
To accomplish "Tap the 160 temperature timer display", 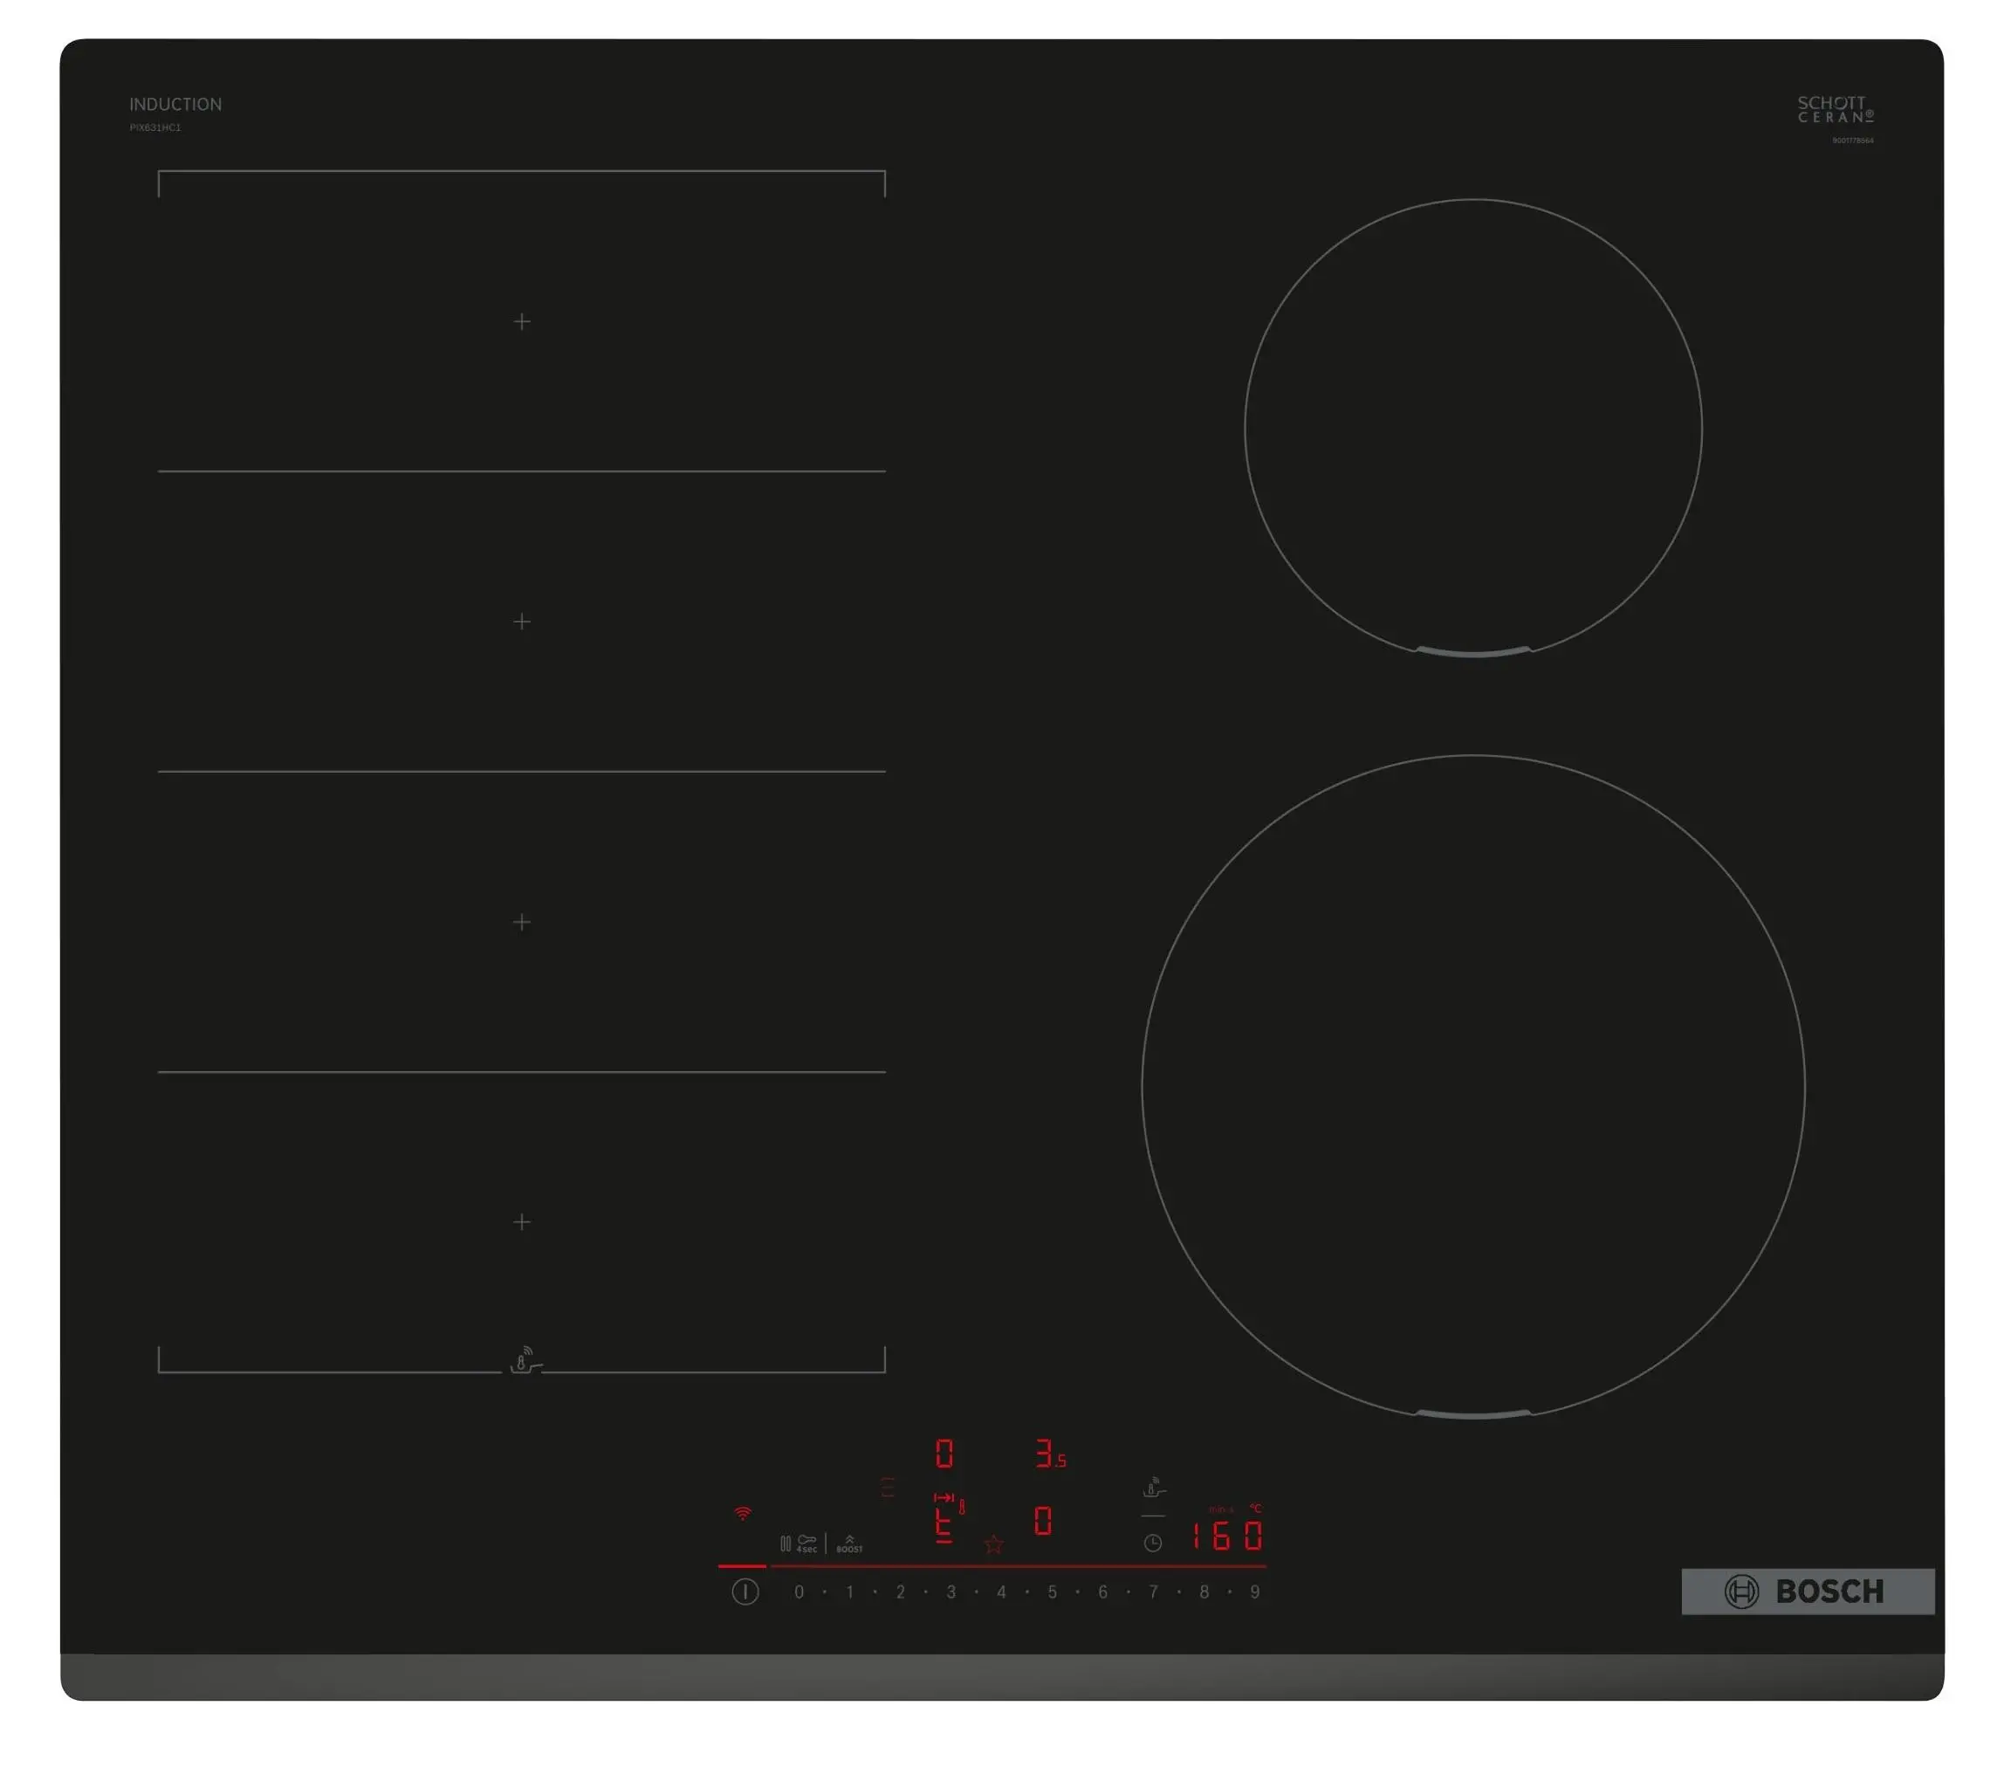I will (x=1226, y=1537).
